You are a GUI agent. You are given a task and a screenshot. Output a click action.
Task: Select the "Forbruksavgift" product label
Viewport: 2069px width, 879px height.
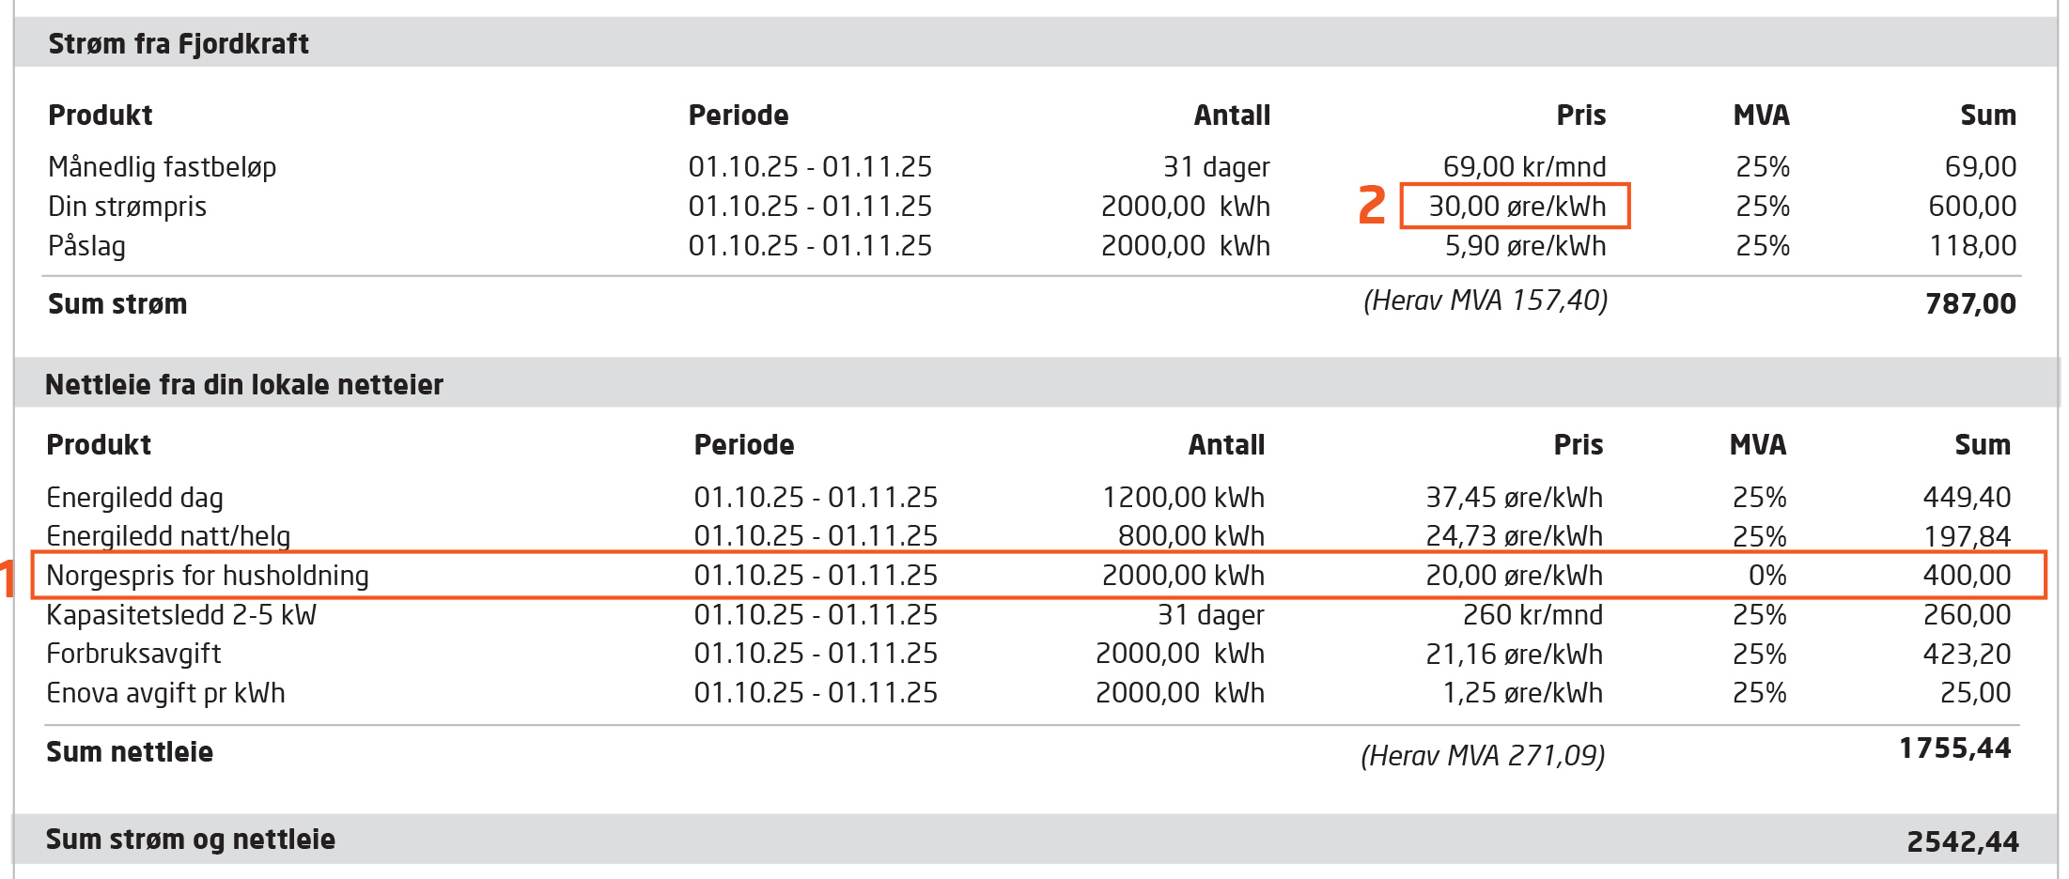(133, 654)
